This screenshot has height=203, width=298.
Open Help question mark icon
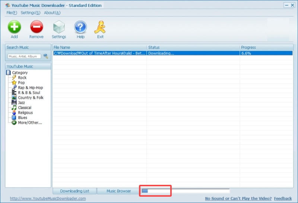click(80, 27)
